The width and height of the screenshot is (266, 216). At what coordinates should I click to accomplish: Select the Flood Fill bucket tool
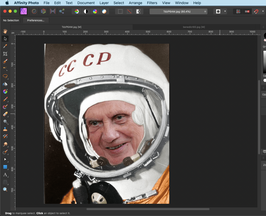coord(5,84)
